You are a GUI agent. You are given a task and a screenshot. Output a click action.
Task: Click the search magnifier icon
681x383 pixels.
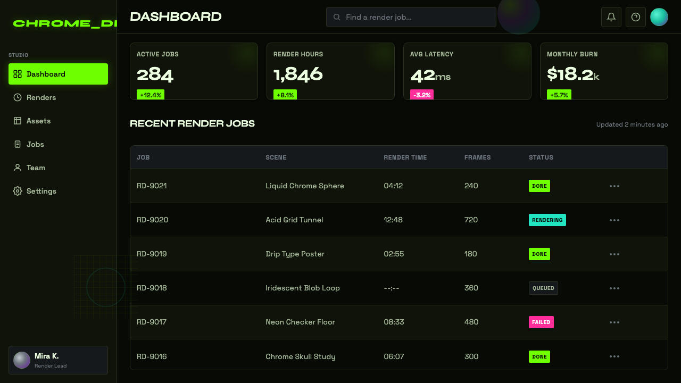point(337,17)
